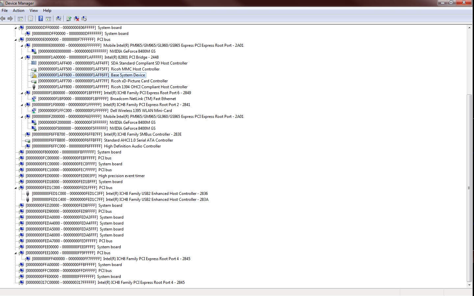Collapse first PM965 PCI Express Root Port 2A01
The width and height of the screenshot is (474, 296).
[22, 46]
